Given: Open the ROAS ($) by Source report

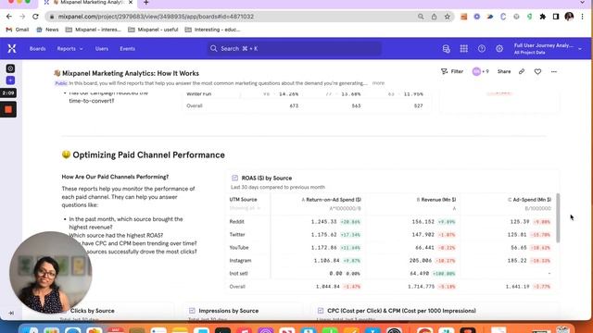Looking at the screenshot, I should [x=266, y=178].
